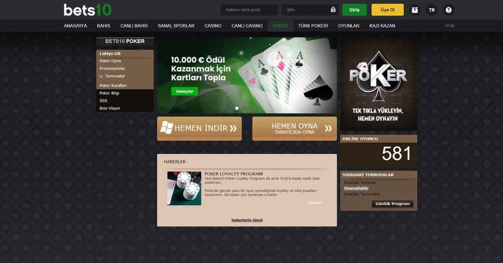This screenshot has height=263, width=503.
Task: Open the Haberlerin tümü link
Action: (x=247, y=220)
